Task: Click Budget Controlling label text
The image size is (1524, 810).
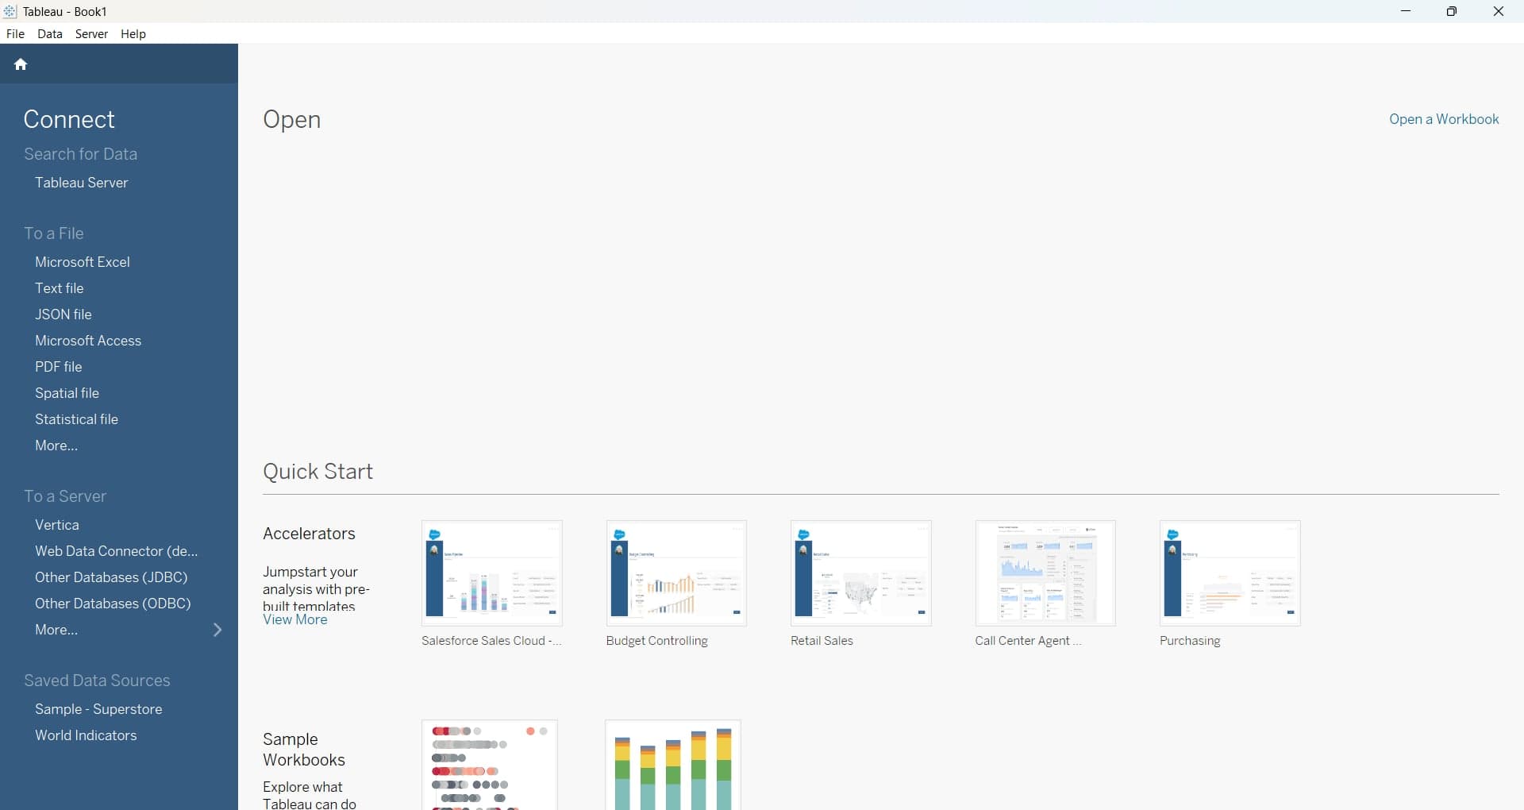Action: coord(656,641)
